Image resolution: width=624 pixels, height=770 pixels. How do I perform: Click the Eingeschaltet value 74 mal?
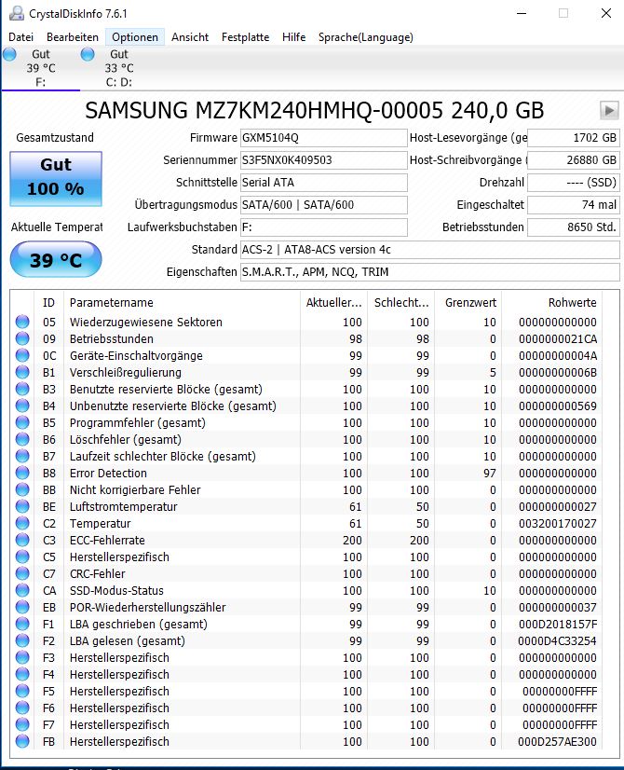coord(574,205)
